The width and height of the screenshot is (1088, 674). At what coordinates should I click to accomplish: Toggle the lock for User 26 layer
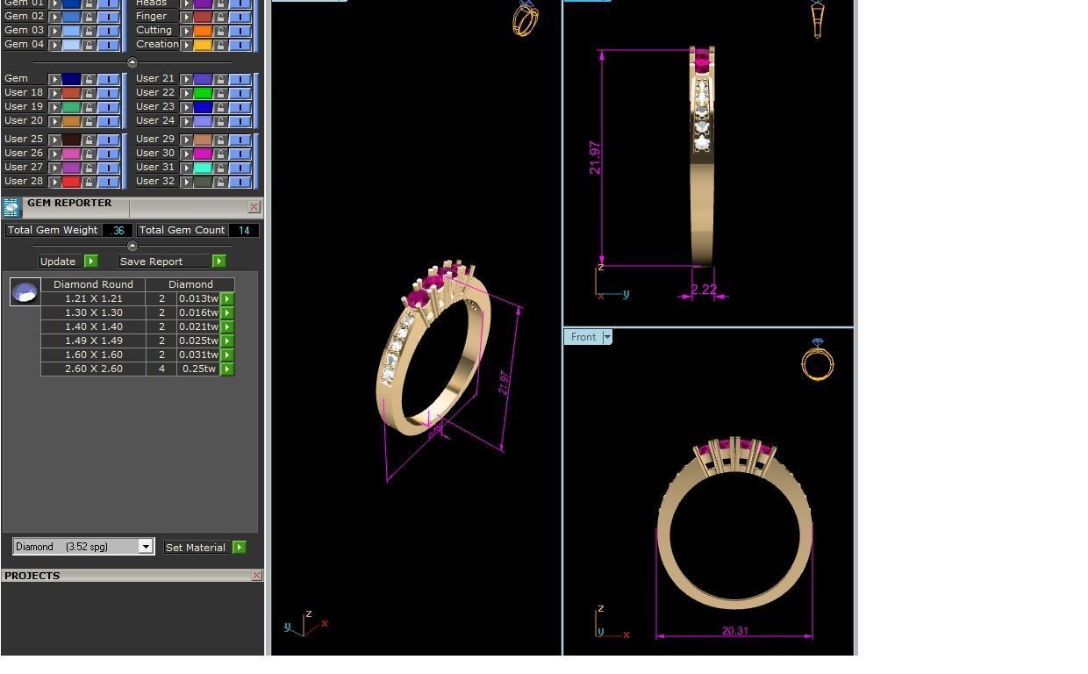pos(89,154)
